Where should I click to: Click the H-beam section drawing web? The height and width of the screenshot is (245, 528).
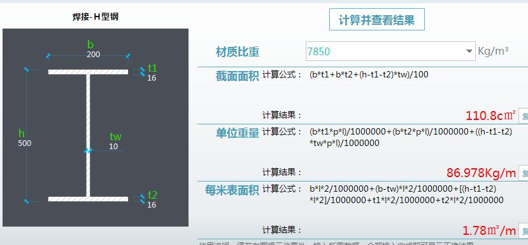[88, 135]
